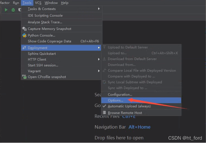Click the Download from Default Server icon
Screen dimensions: 206x143
point(104,59)
